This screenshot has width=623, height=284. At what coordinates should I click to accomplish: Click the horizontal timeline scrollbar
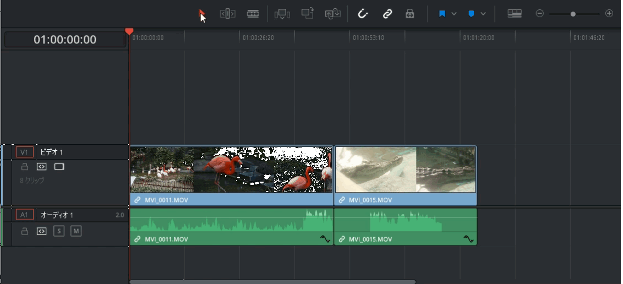[272, 282]
